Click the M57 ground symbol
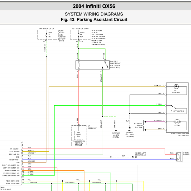The height and width of the screenshot is (191, 191). tap(130, 128)
